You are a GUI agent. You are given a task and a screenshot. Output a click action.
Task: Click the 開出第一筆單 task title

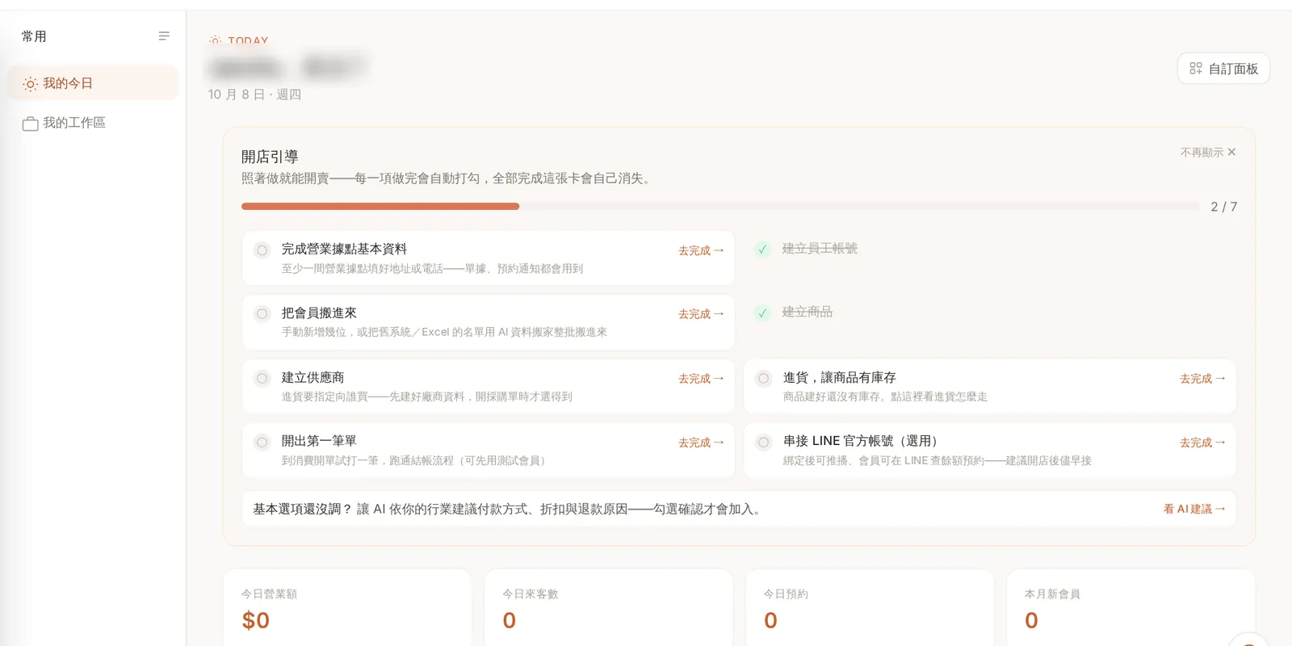(319, 441)
